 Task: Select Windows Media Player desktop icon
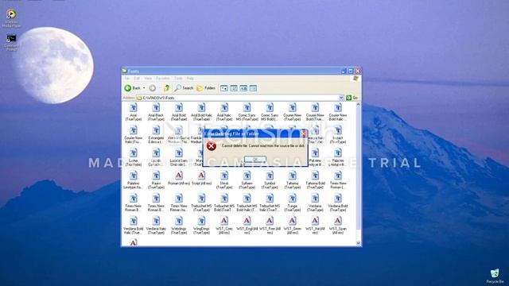point(11,18)
